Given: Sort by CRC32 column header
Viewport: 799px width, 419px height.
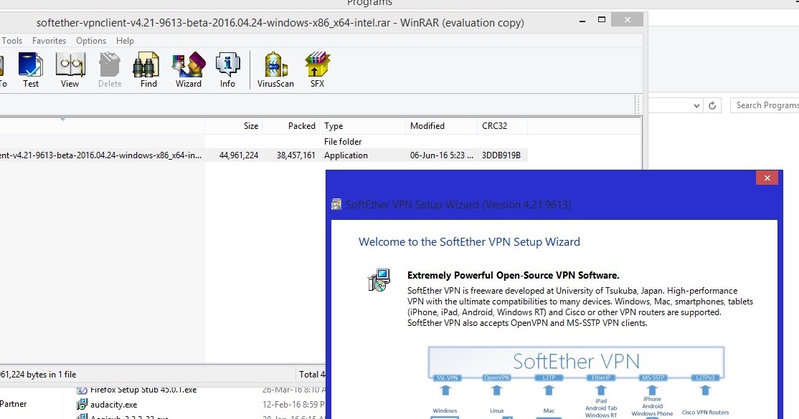Looking at the screenshot, I should pyautogui.click(x=502, y=126).
